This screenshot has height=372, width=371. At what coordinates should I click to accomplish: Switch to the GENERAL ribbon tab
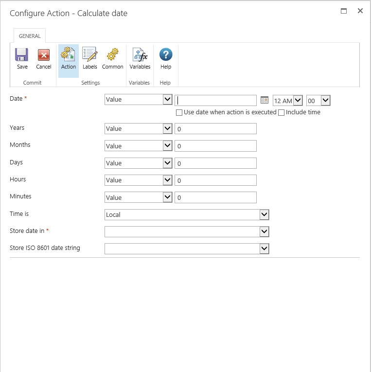coord(30,36)
